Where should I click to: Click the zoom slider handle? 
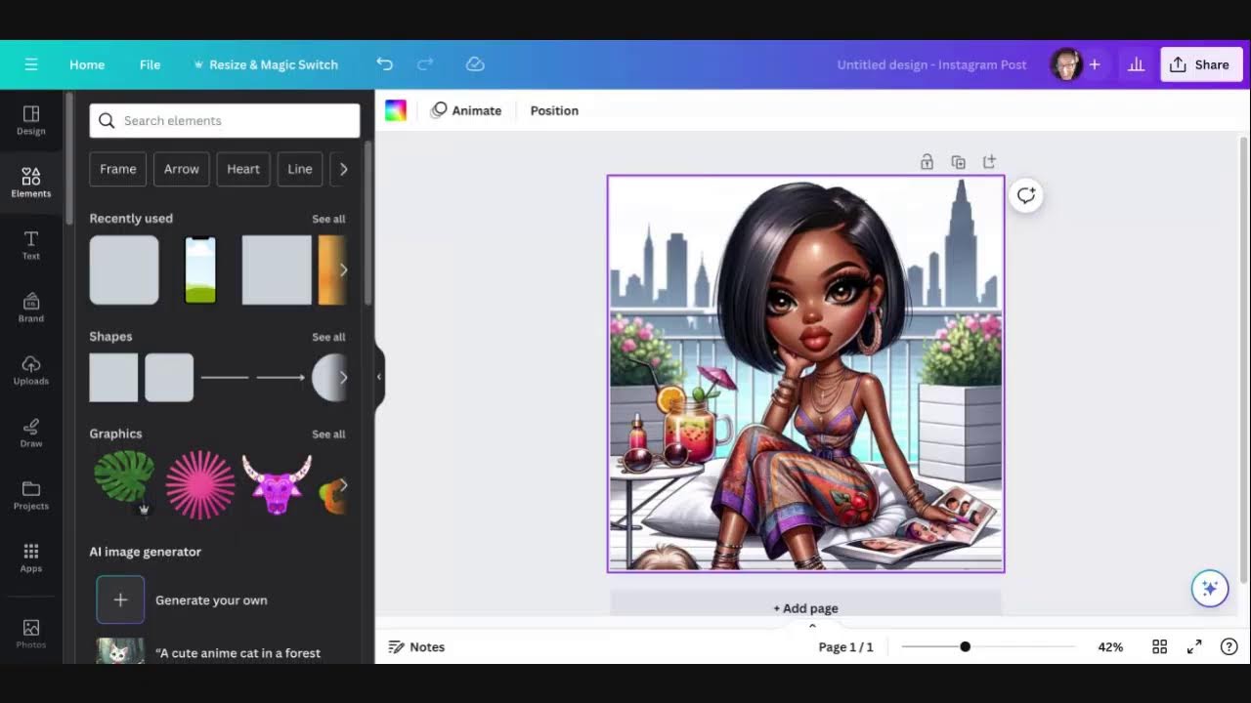(965, 646)
